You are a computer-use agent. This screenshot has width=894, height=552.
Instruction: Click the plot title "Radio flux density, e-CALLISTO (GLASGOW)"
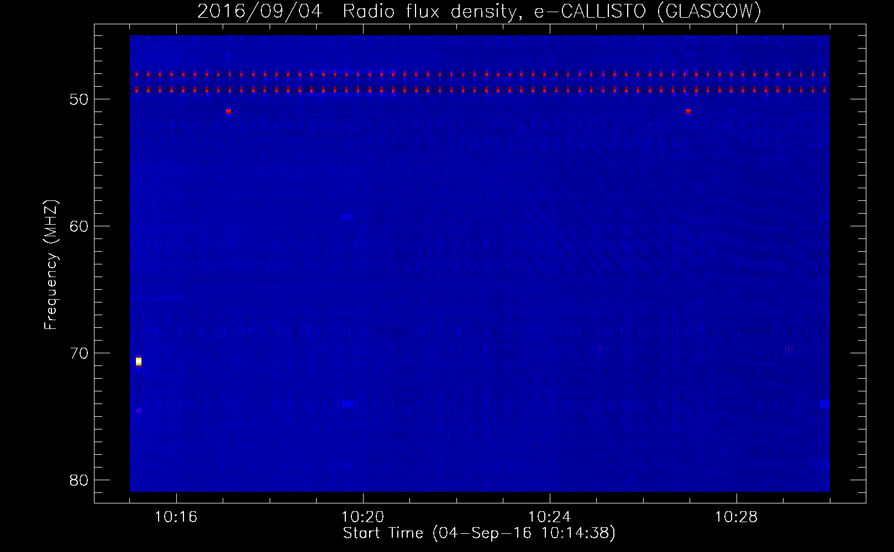click(552, 11)
